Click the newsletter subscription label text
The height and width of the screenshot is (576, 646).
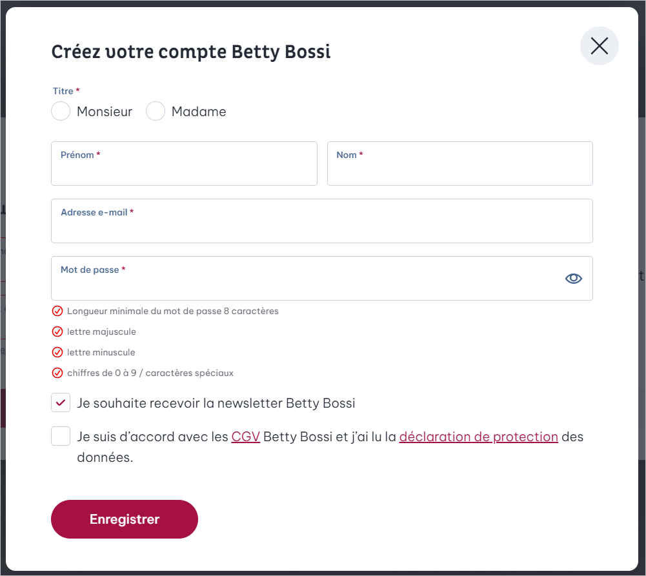216,403
